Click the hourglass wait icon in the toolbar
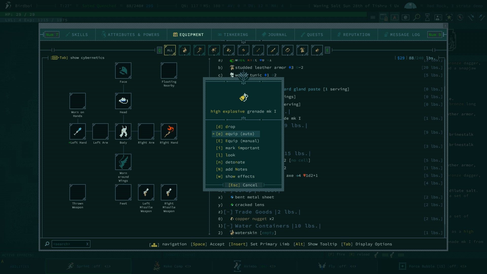This screenshot has width=487, height=274. click(427, 17)
